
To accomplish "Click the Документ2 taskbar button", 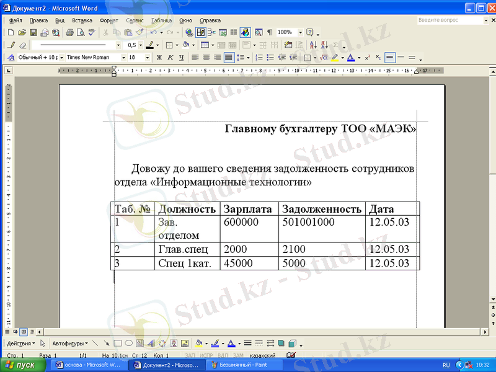I will click(167, 365).
